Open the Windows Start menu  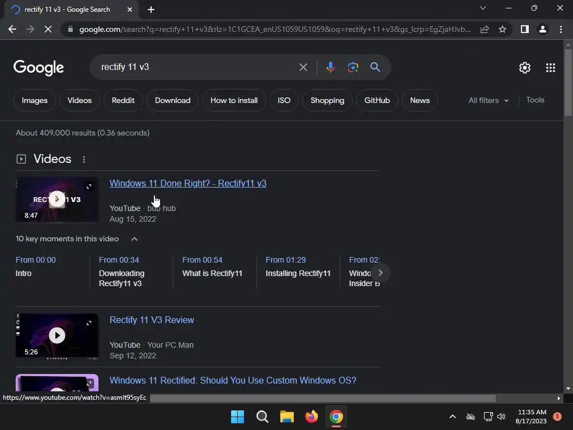tap(237, 417)
